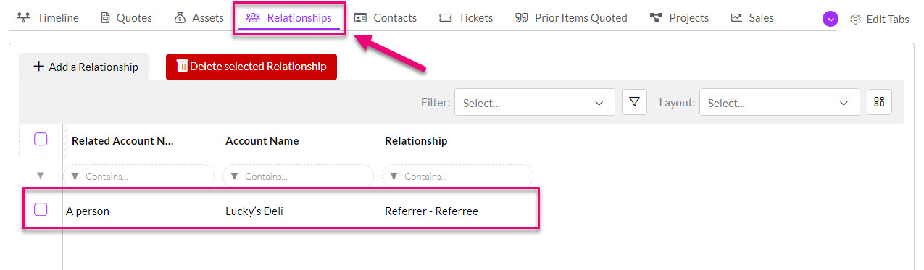
Task: Click the plus icon for Add a Relationship
Action: pyautogui.click(x=39, y=66)
